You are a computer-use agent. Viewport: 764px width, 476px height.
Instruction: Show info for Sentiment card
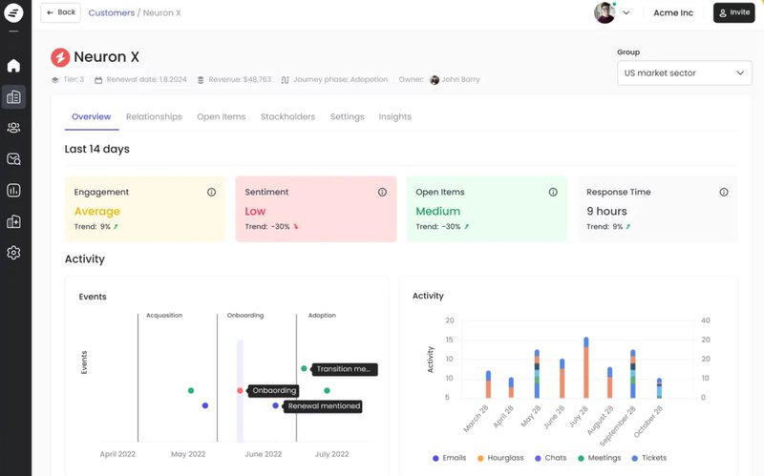coord(382,192)
